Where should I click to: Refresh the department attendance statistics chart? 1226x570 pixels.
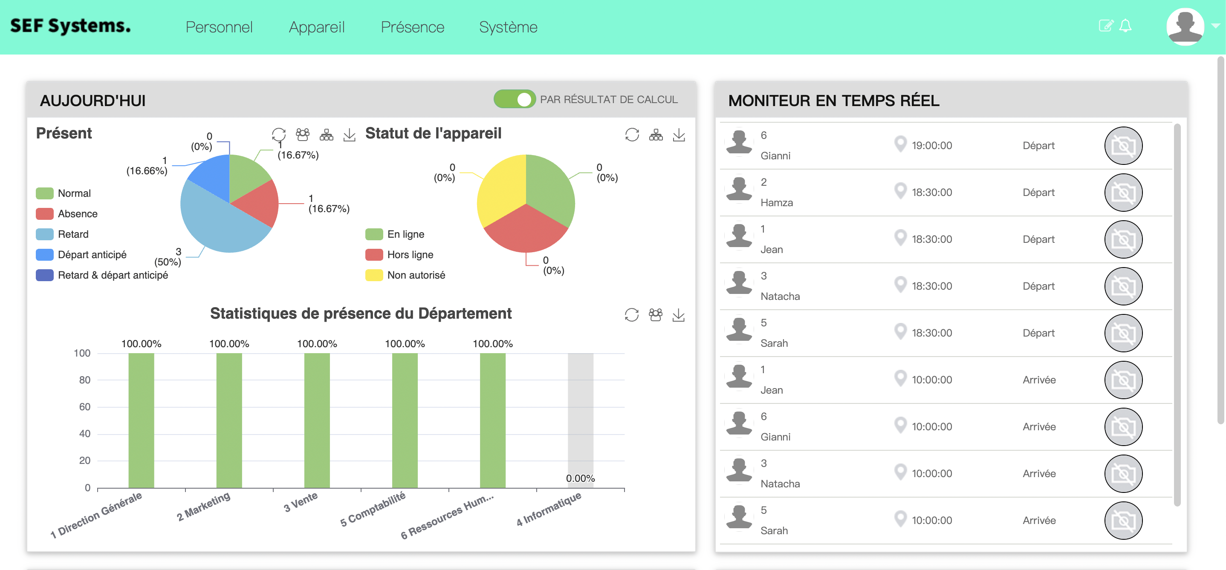[x=632, y=314]
